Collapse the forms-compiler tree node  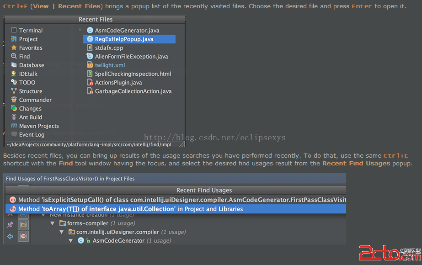pyautogui.click(x=53, y=223)
